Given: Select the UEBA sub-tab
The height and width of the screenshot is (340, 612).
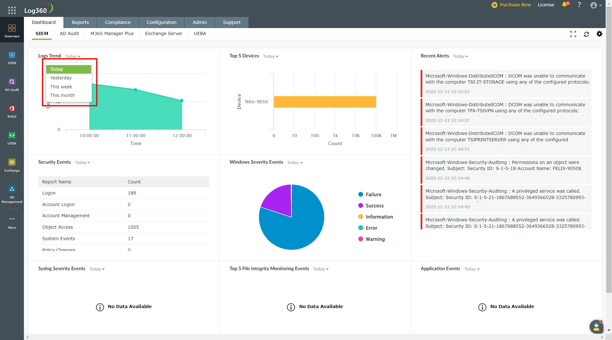Looking at the screenshot, I should (x=200, y=33).
